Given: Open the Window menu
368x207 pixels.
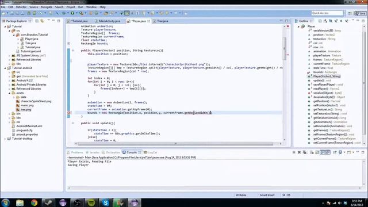Looking at the screenshot, I should click(91, 7).
